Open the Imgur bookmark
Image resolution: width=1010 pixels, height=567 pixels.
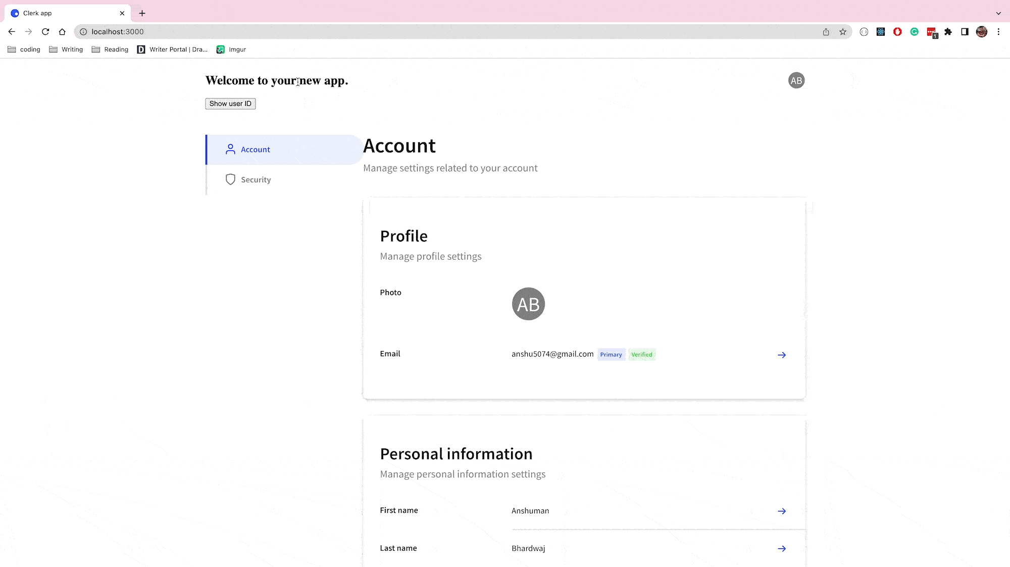[231, 49]
